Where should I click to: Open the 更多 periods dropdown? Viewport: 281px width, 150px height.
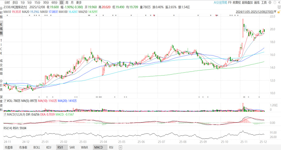79,2
